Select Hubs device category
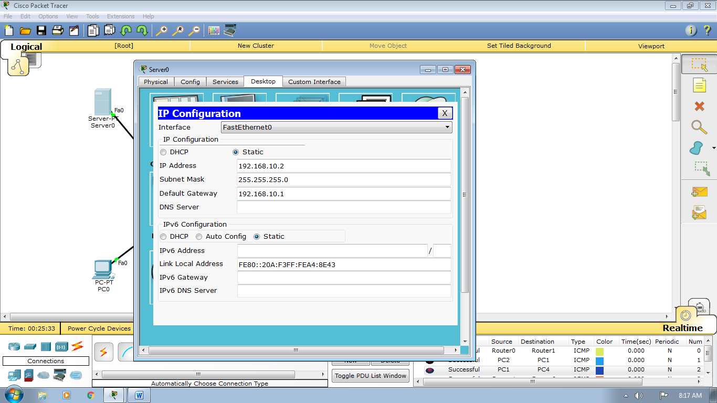This screenshot has width=717, height=403. point(46,346)
